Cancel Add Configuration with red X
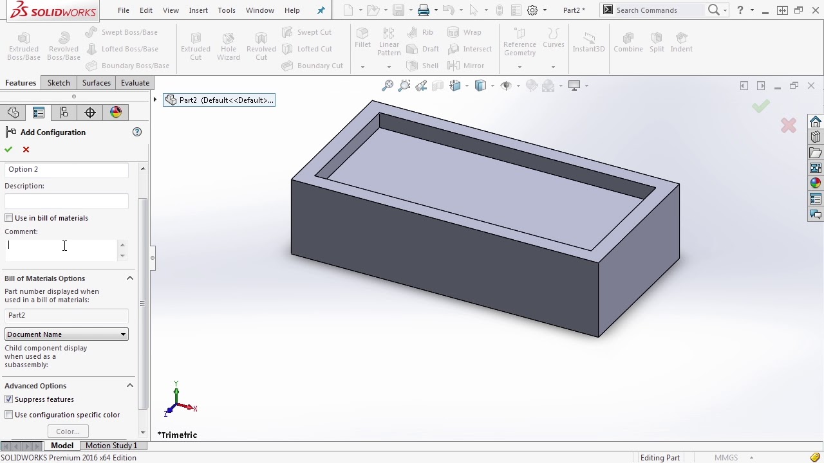 pyautogui.click(x=26, y=149)
